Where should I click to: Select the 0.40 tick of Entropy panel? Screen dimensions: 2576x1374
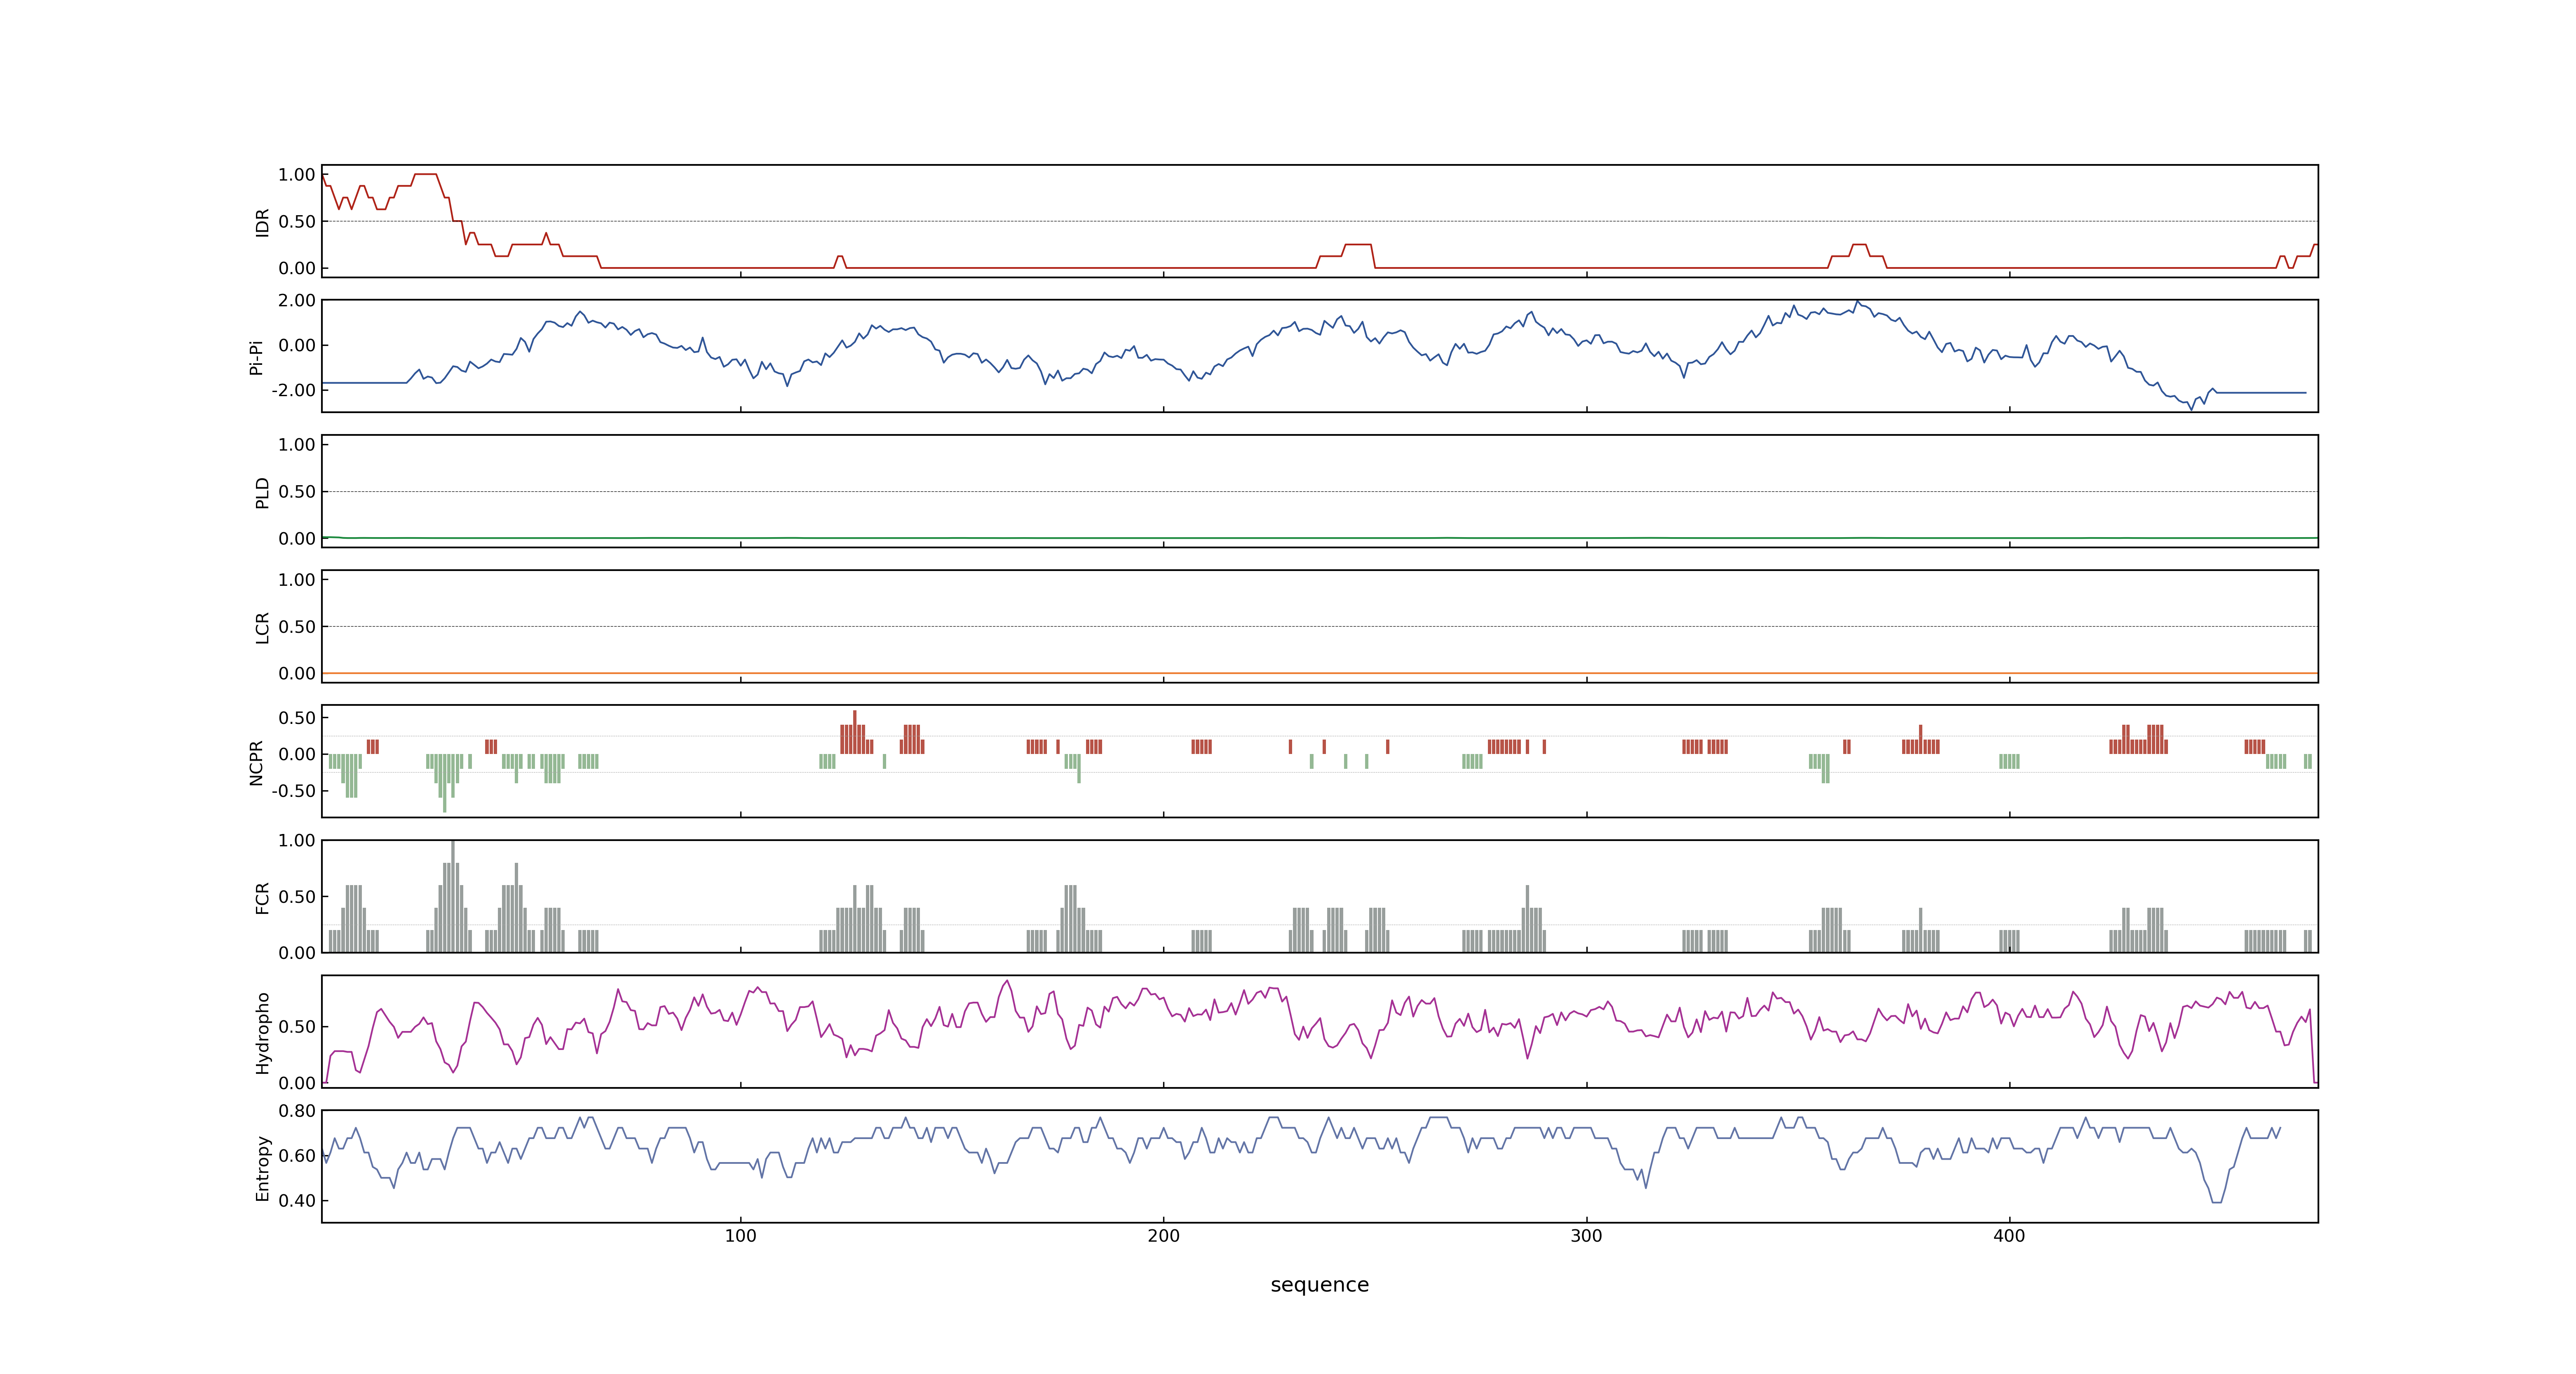pyautogui.click(x=297, y=1201)
